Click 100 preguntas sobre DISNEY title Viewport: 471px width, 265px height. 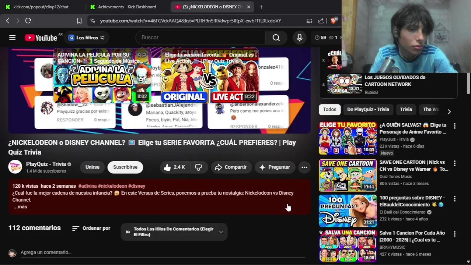(412, 201)
